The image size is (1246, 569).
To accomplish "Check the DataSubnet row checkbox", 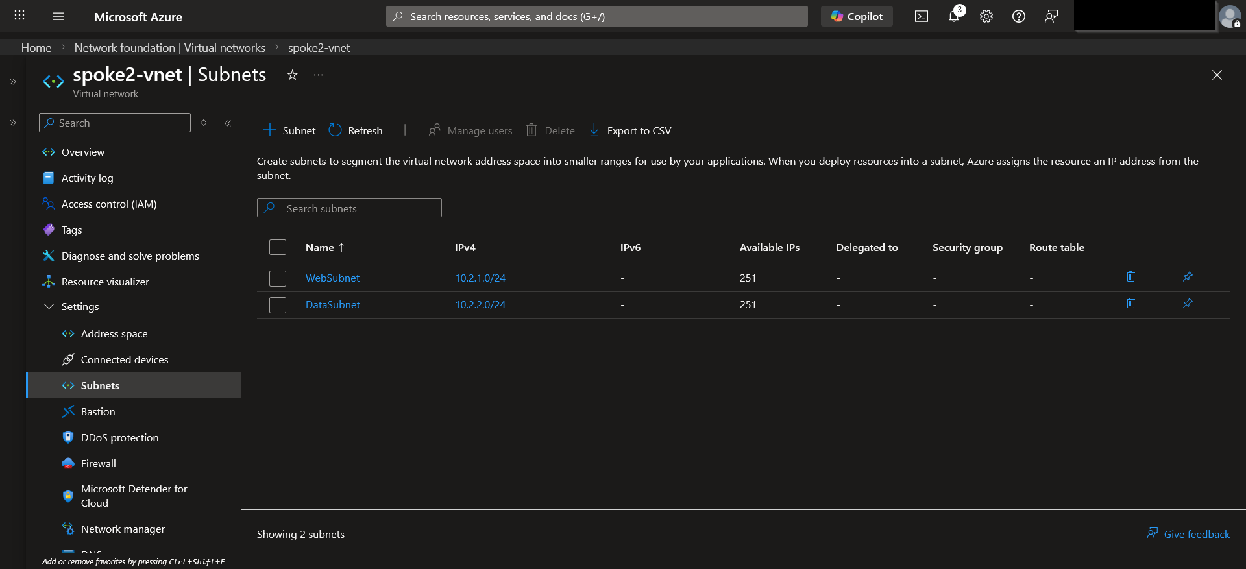I will (x=278, y=305).
